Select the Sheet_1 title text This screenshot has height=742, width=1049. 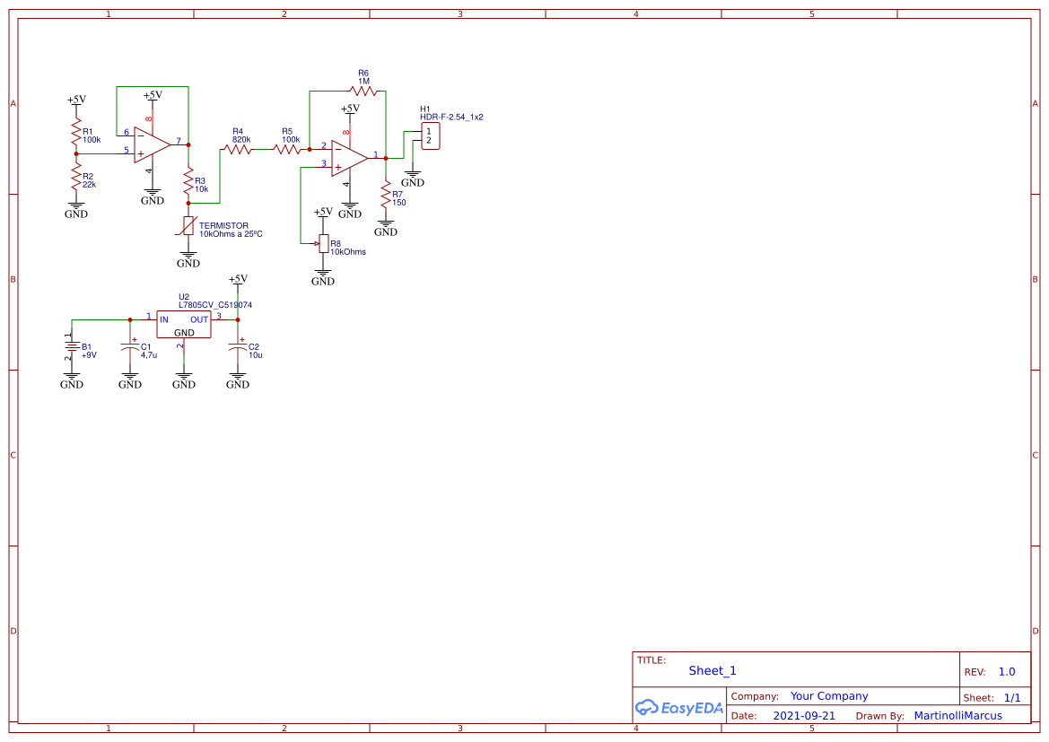tap(712, 670)
